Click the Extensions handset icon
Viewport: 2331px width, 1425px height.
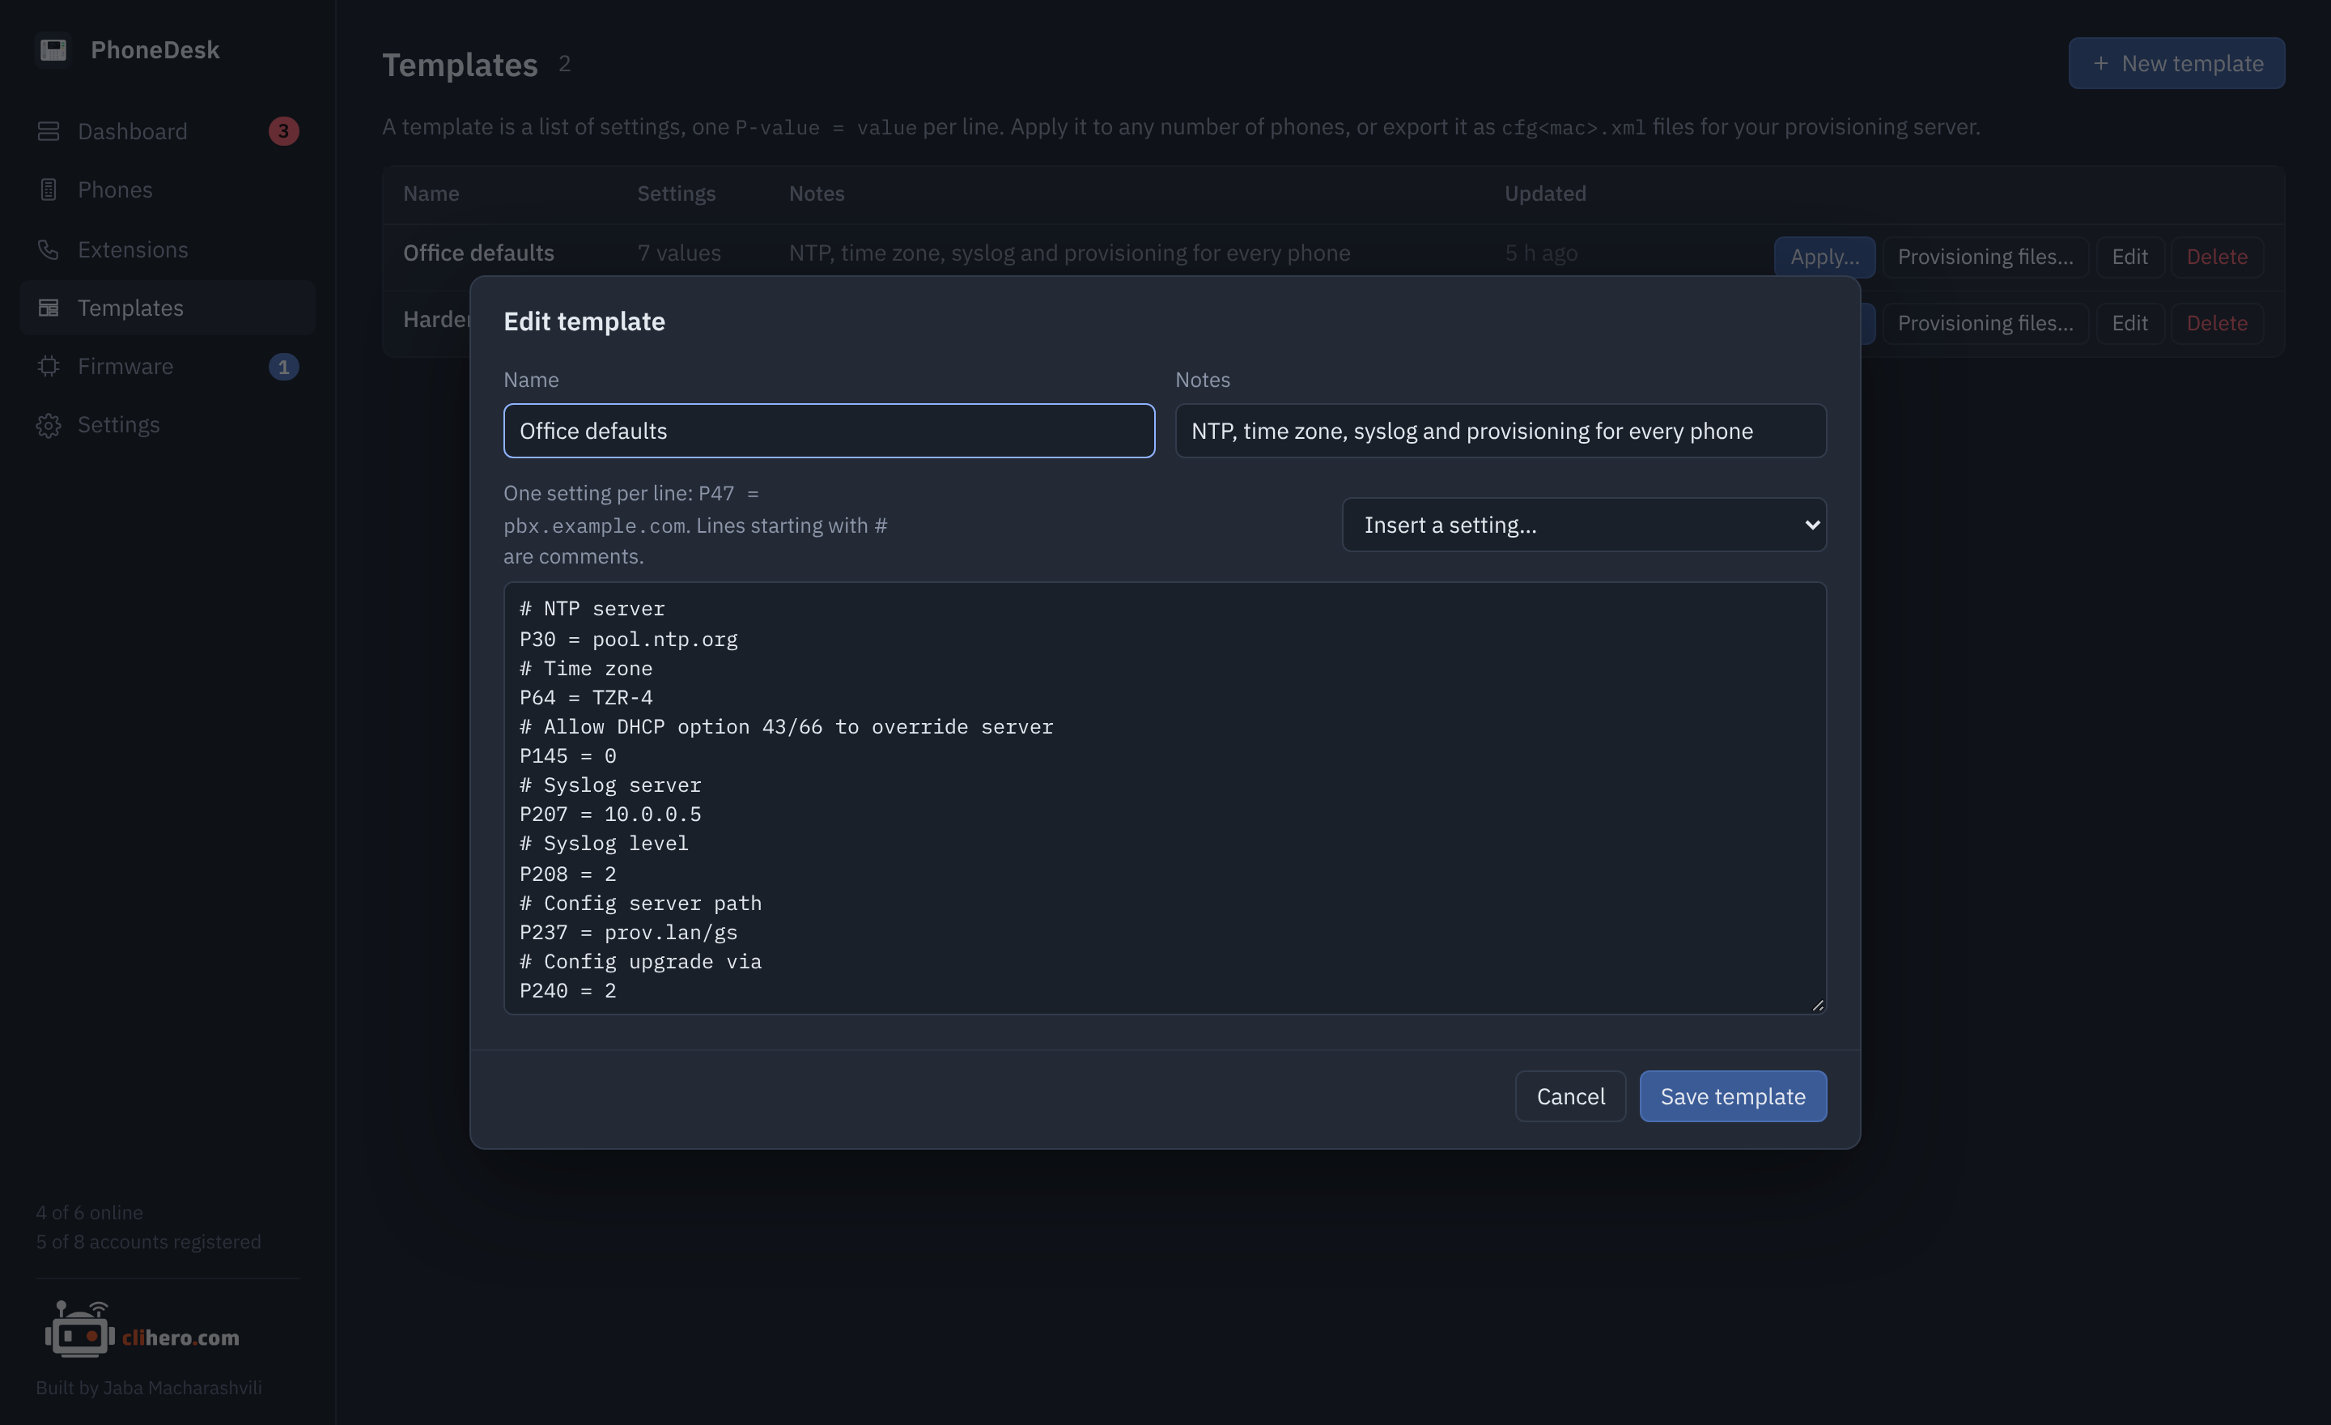pyautogui.click(x=49, y=249)
